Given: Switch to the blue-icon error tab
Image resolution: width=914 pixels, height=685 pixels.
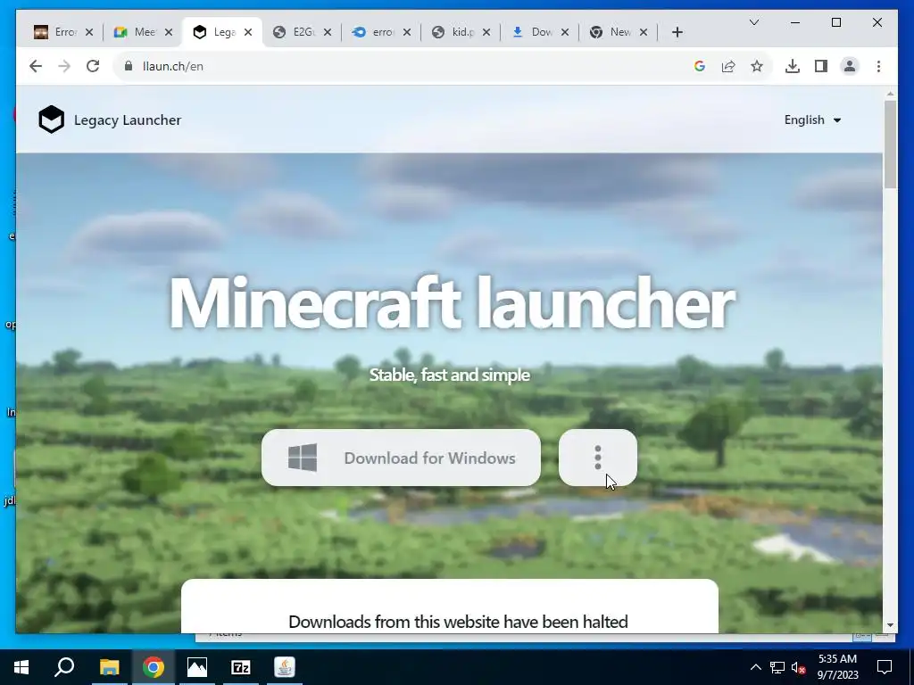Looking at the screenshot, I should coord(374,32).
